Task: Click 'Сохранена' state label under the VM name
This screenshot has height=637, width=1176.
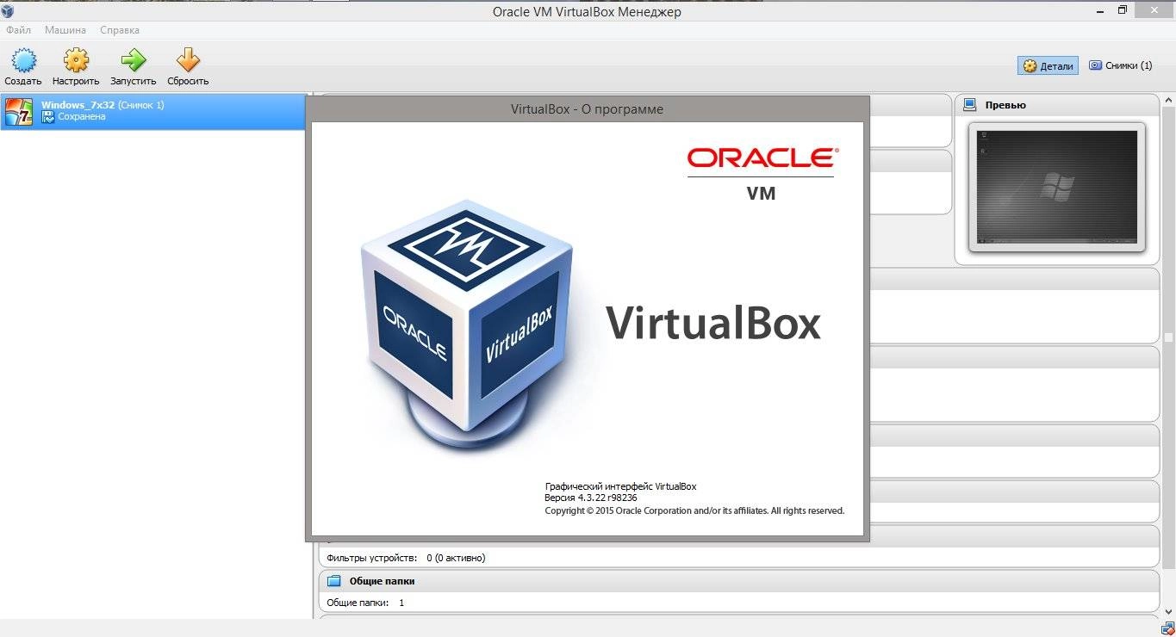Action: pos(82,117)
